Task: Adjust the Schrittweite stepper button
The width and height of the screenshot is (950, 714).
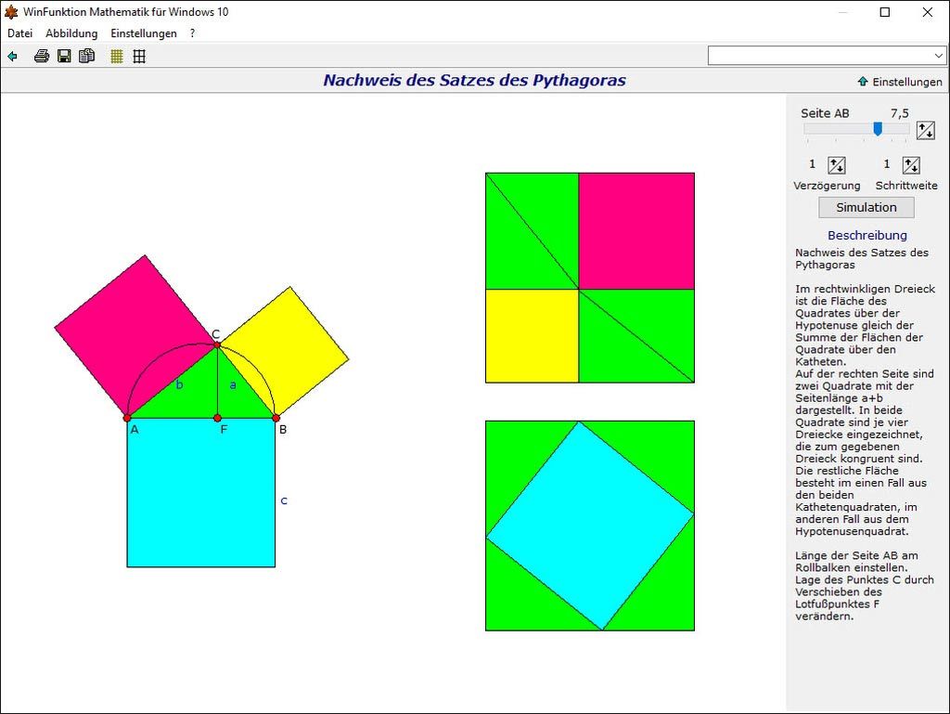Action: [911, 165]
